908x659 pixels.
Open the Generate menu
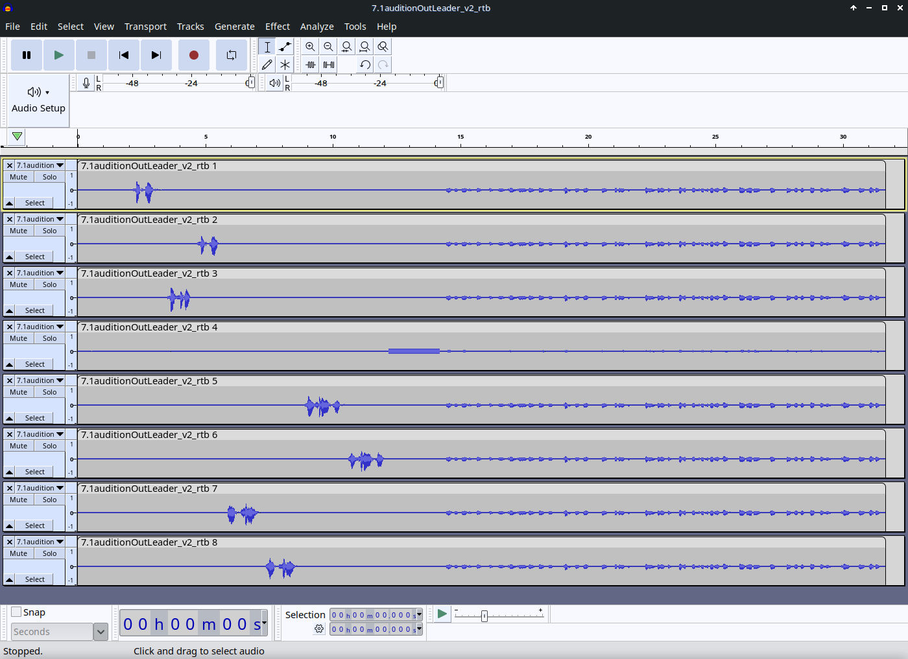click(235, 27)
